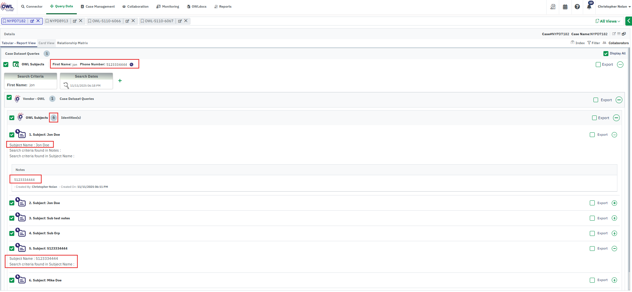Click the green plus icon beside Search Dates
Screen dimensions: 632x292
coord(120,81)
